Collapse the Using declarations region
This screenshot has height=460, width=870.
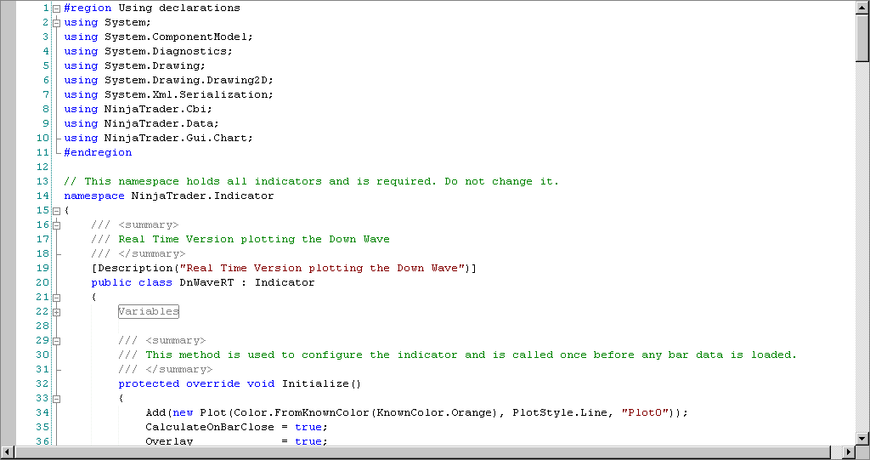coord(56,8)
